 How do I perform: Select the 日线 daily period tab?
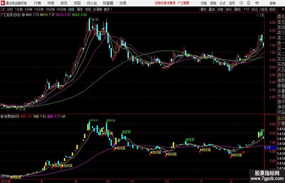coord(71,9)
